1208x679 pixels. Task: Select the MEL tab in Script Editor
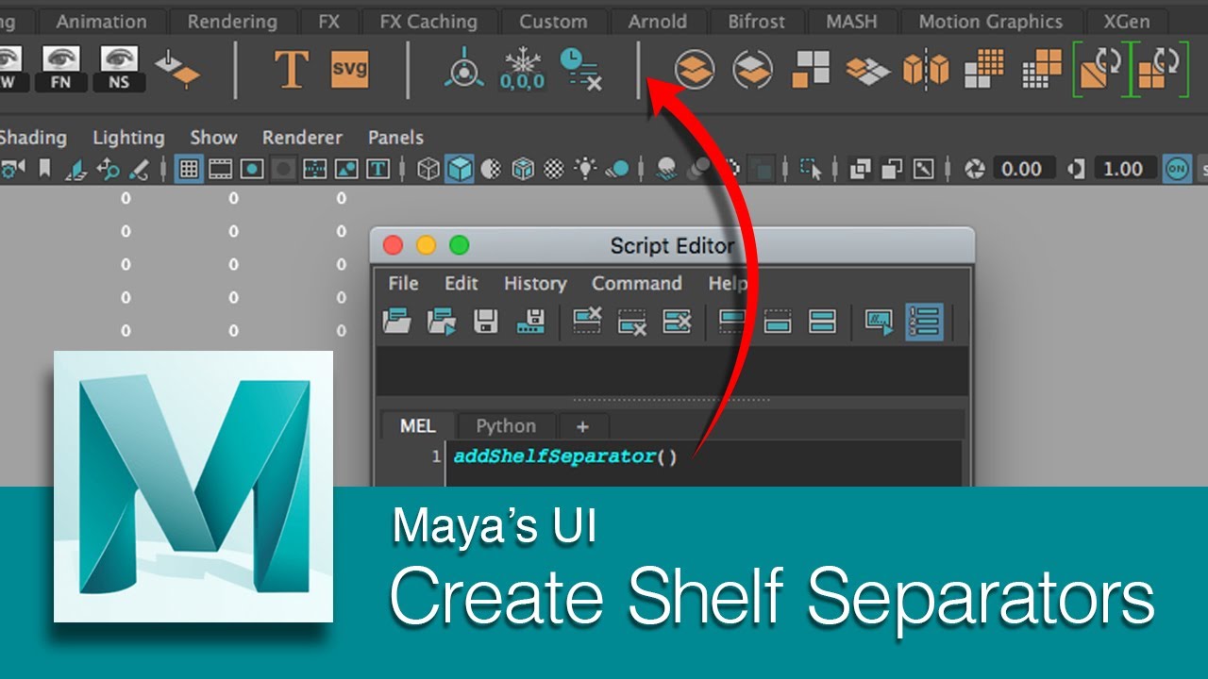pos(418,426)
